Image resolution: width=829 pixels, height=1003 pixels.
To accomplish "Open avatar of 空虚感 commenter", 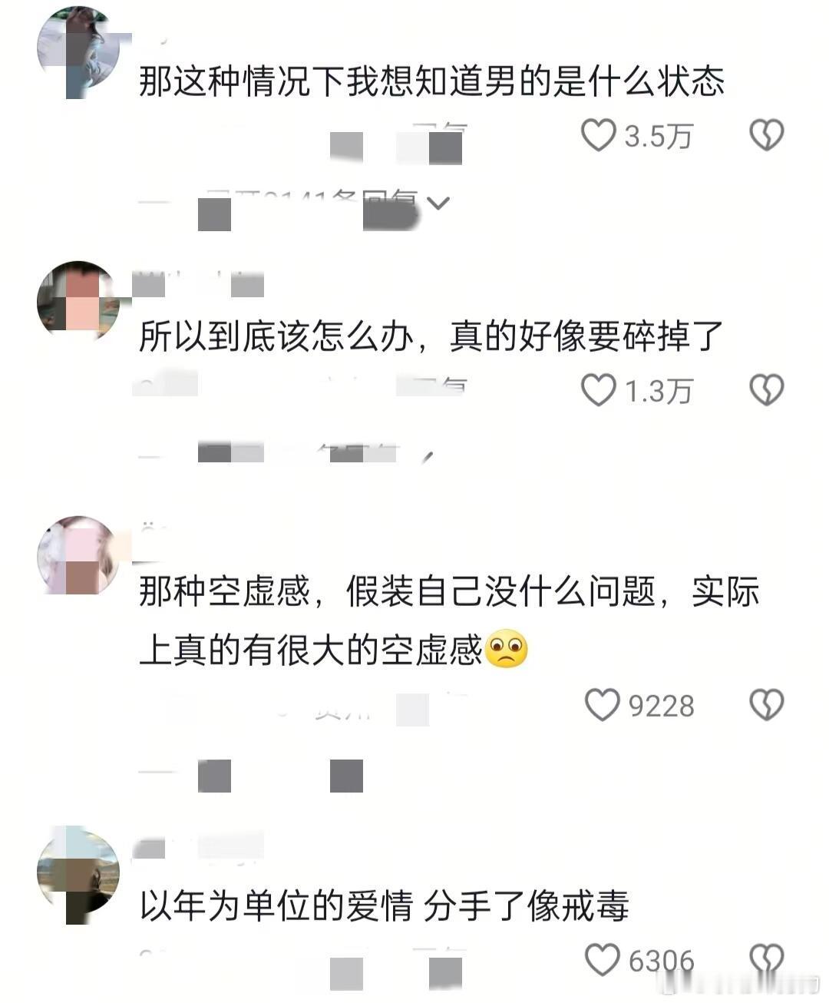I will (x=78, y=555).
